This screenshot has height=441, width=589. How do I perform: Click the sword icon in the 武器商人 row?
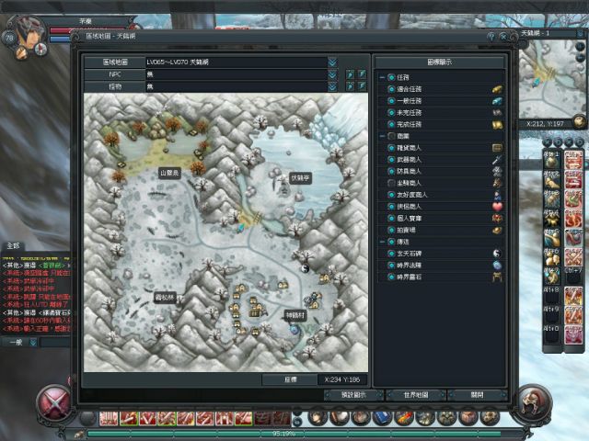tap(497, 160)
